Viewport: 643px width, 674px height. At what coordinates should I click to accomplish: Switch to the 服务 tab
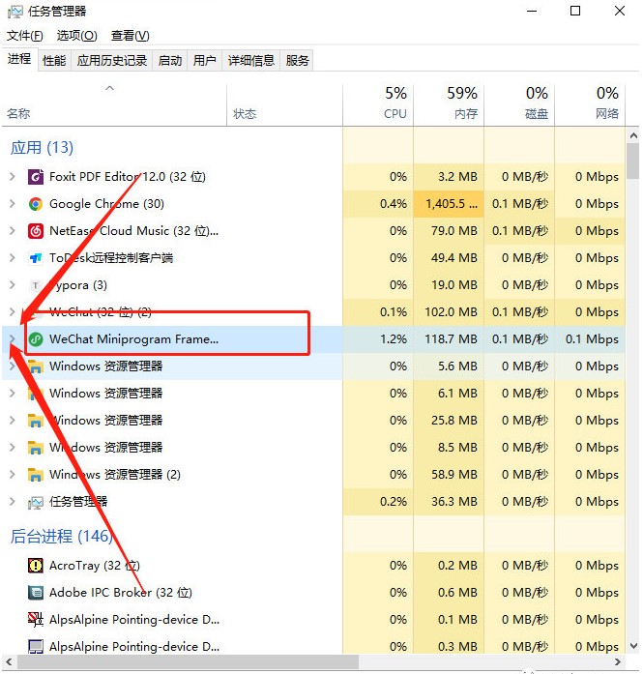pos(297,61)
